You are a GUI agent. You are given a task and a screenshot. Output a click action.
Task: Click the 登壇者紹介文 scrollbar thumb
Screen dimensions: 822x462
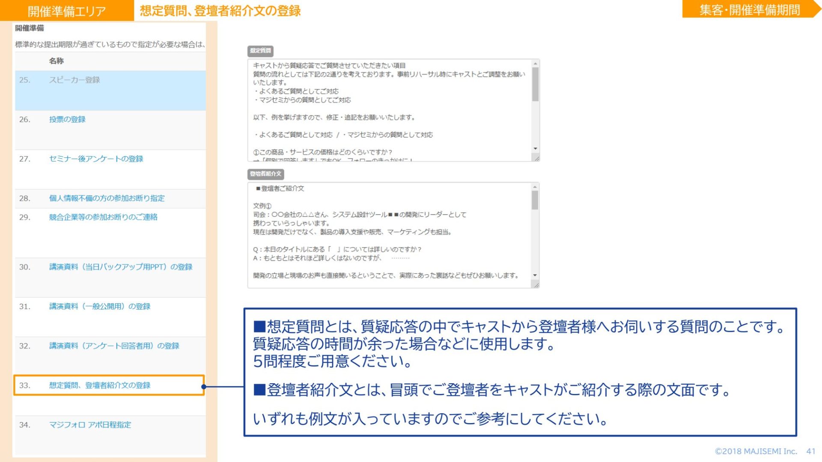coord(535,200)
